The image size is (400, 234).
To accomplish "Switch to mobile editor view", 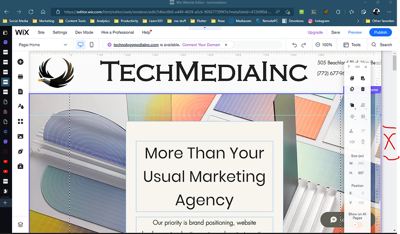I will click(x=92, y=45).
